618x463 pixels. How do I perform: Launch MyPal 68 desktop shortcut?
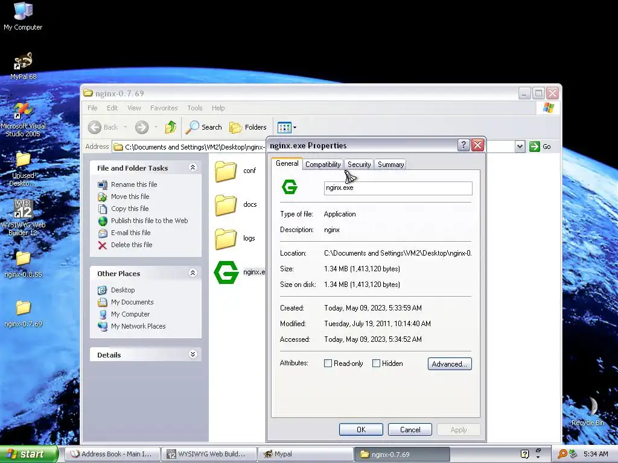(x=24, y=66)
